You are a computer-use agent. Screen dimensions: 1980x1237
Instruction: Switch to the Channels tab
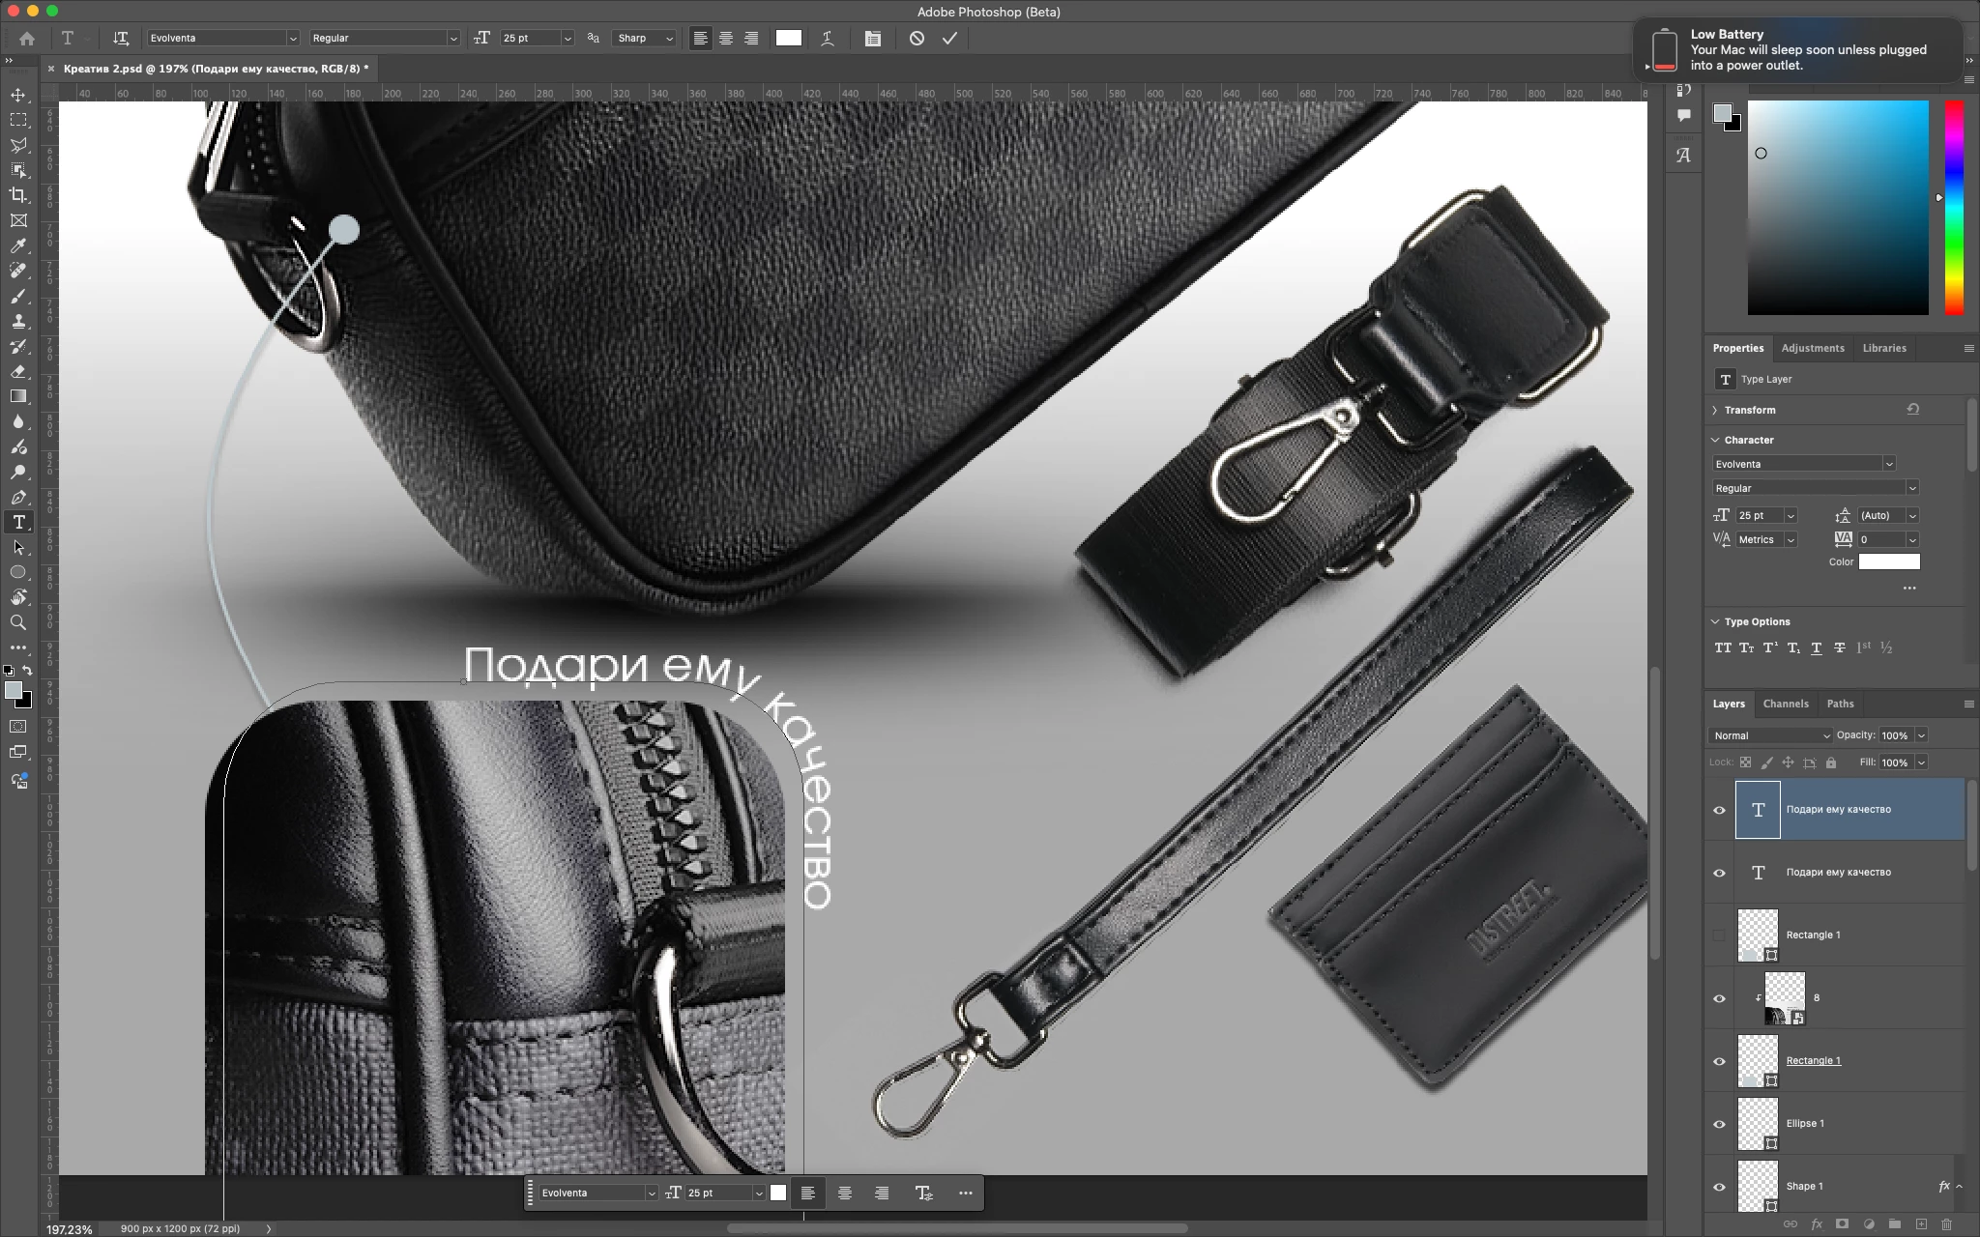pyautogui.click(x=1785, y=704)
